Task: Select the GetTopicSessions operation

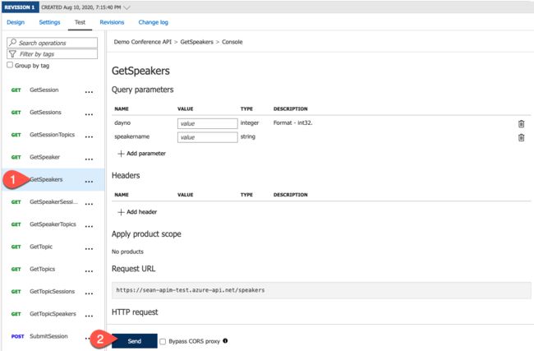Action: 52,291
